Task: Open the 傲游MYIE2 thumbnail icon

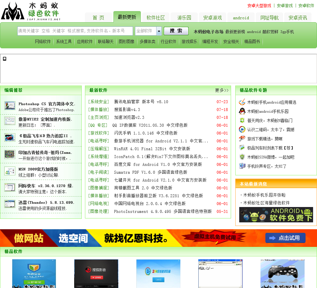Action: 10,121
